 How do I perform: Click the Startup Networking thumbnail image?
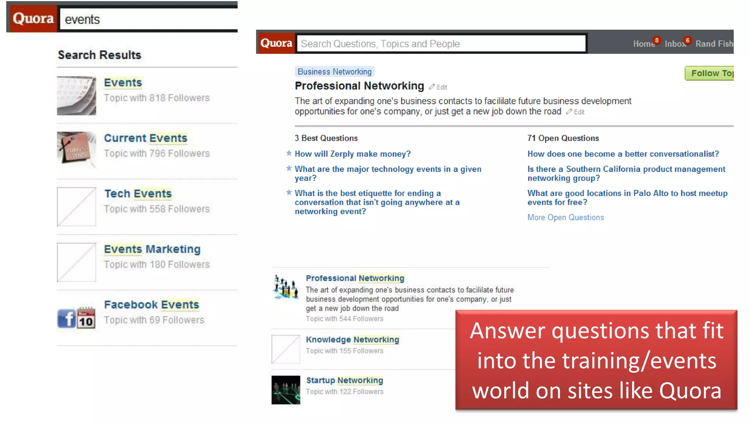pyautogui.click(x=286, y=390)
